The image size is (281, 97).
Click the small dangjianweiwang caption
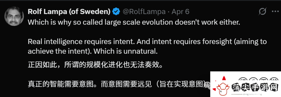click(x=252, y=94)
